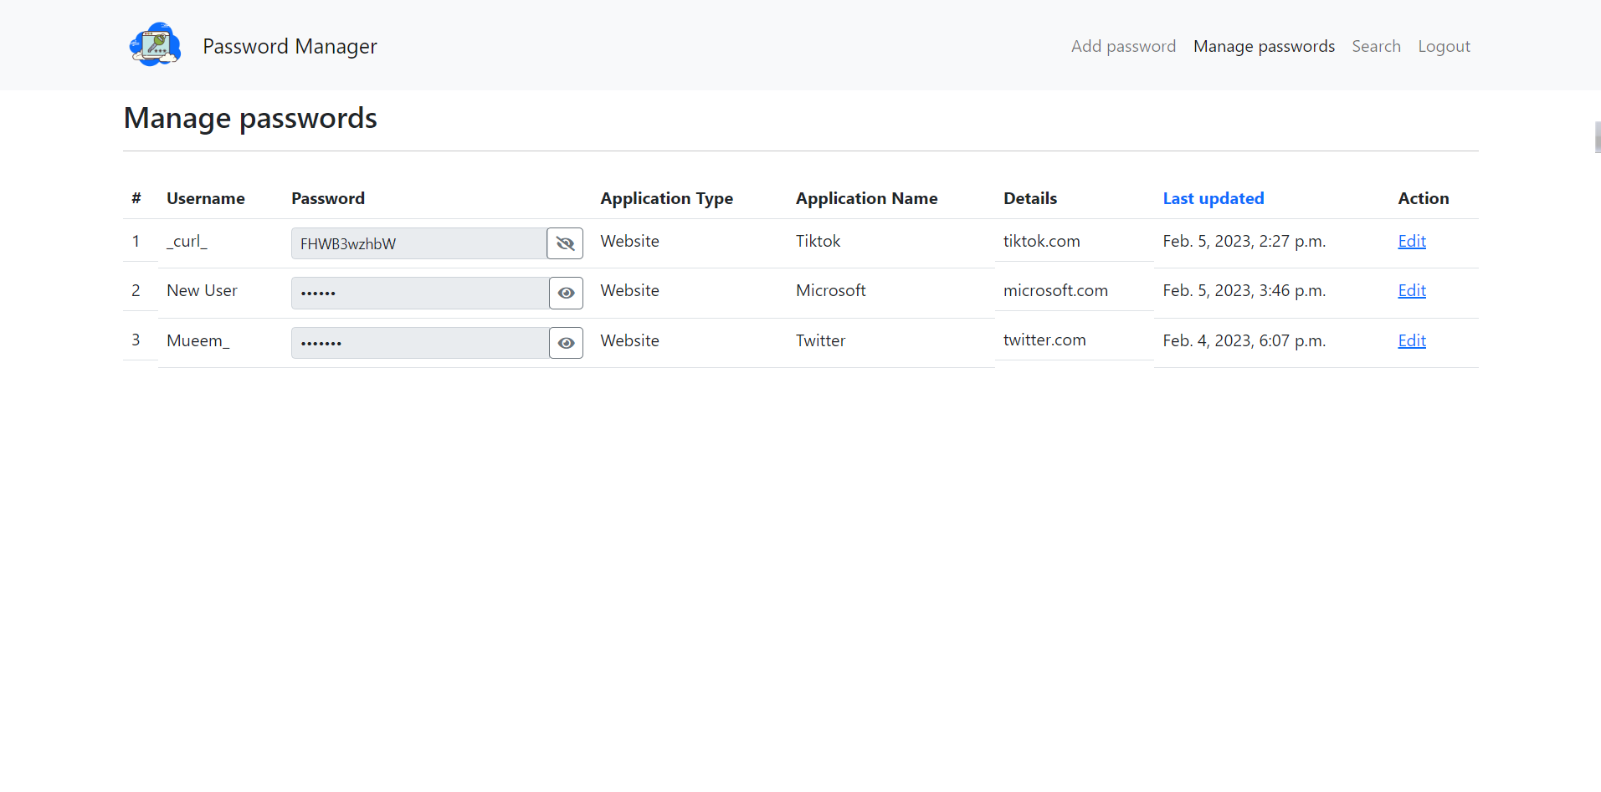Click the Password Manager brand title

tap(290, 46)
